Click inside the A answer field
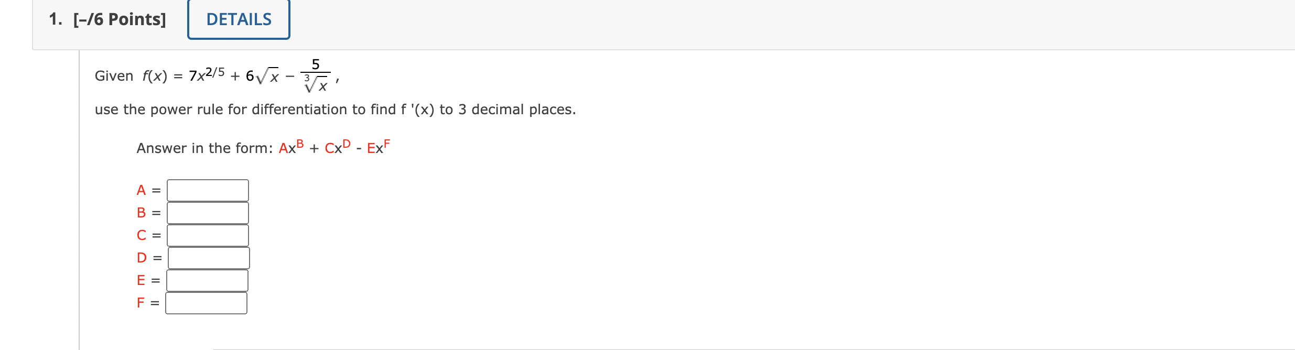1295x350 pixels. (x=207, y=190)
